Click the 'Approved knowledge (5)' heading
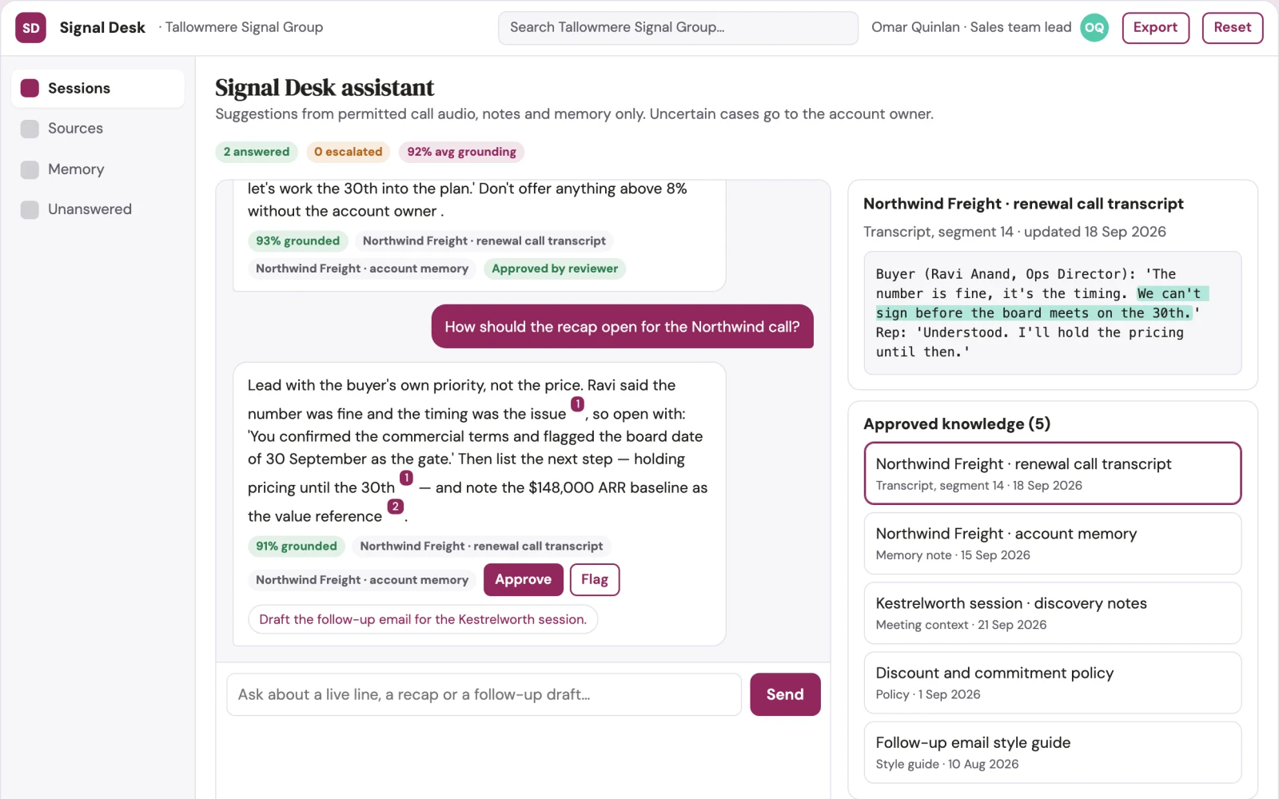This screenshot has height=799, width=1279. tap(957, 424)
